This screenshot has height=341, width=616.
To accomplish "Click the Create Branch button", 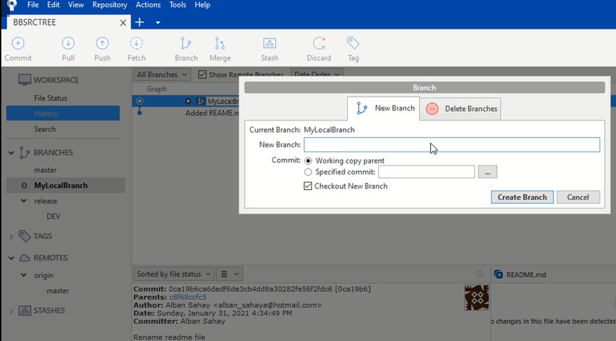I will tap(522, 197).
